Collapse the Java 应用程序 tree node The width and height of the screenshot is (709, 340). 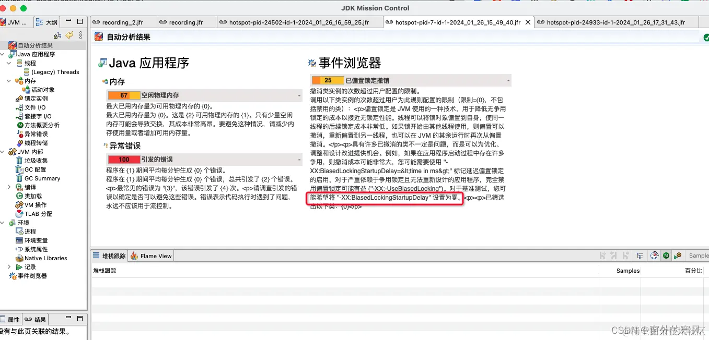click(x=3, y=54)
